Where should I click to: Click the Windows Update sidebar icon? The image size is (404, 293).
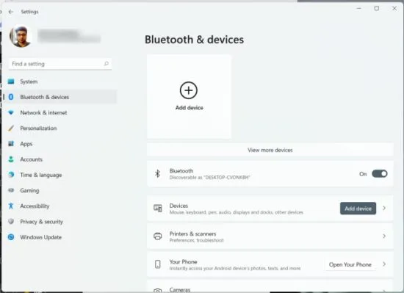11,237
